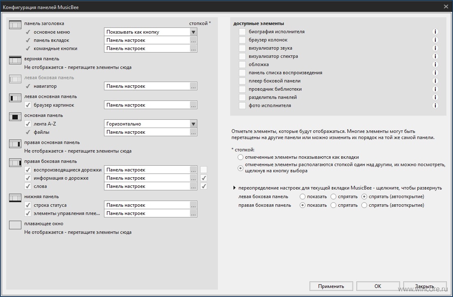Click the навигатор element label
The image size is (453, 297).
[45, 86]
